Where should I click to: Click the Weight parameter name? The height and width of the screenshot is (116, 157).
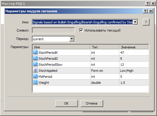coord(44,83)
